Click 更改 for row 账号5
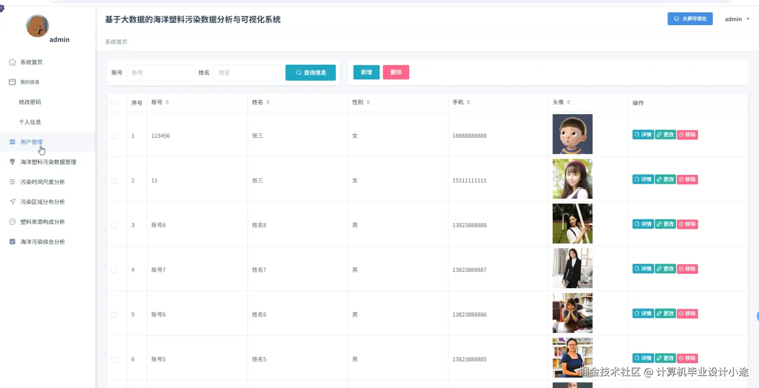 tap(665, 358)
